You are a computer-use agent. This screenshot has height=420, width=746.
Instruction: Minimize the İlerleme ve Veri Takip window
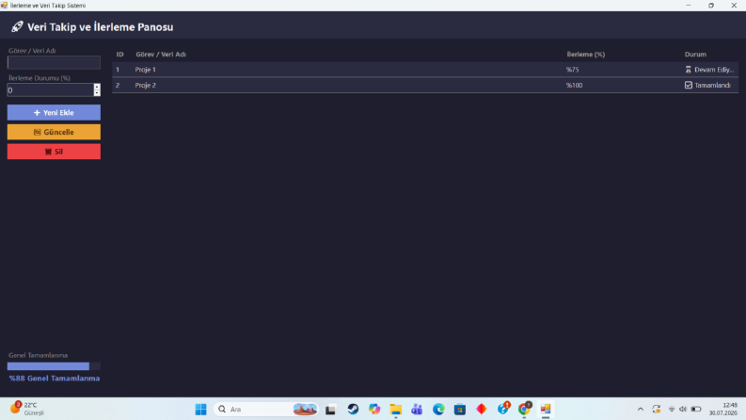click(x=689, y=6)
